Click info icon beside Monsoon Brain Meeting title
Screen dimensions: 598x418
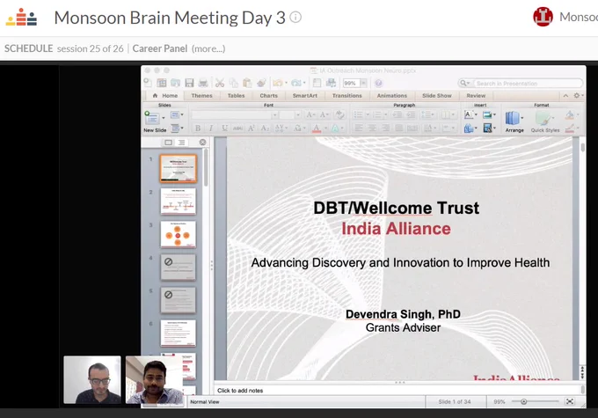[x=295, y=18]
